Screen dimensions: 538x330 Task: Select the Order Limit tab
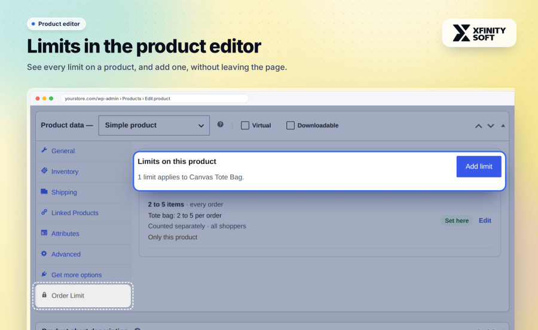[x=83, y=296]
